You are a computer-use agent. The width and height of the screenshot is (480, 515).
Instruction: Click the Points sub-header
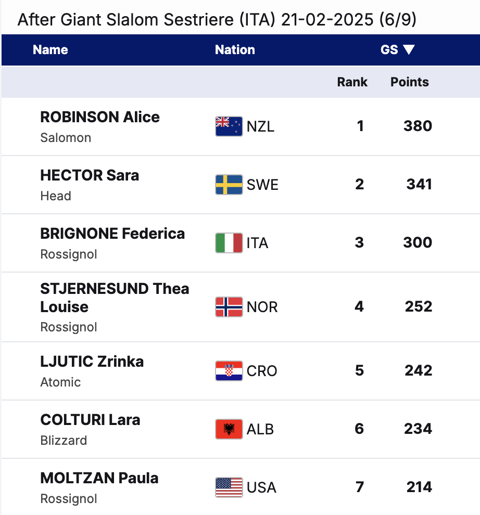(x=410, y=82)
